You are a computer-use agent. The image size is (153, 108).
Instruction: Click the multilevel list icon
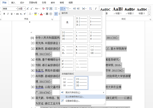[68, 9]
